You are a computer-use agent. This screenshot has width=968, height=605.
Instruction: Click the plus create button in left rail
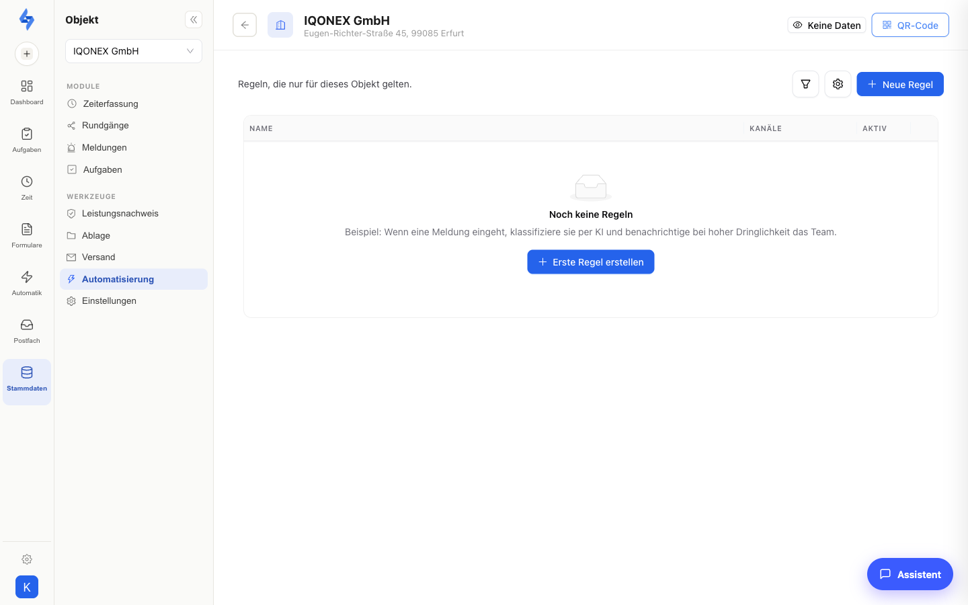pos(27,54)
